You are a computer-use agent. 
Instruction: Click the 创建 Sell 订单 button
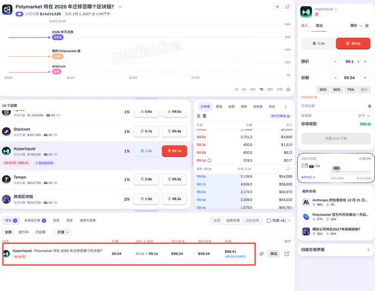tap(336, 138)
